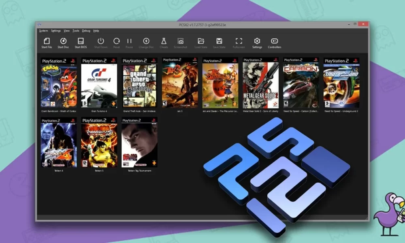Viewport: 405px width, 243px height.
Task: Open the Tools menu
Action: point(76,31)
